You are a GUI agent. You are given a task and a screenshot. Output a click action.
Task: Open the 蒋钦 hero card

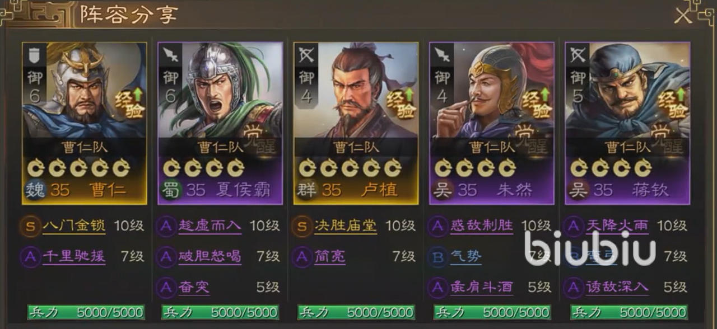coord(627,123)
